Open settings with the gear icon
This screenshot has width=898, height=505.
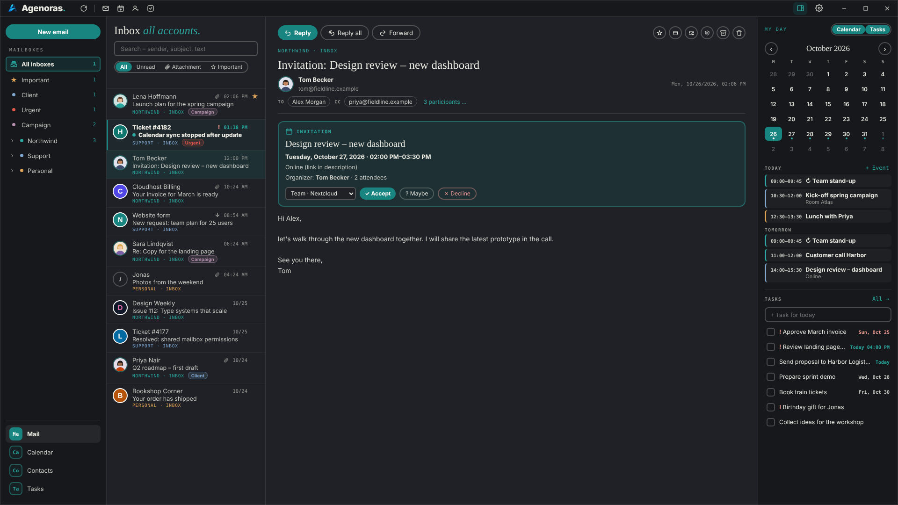[819, 8]
